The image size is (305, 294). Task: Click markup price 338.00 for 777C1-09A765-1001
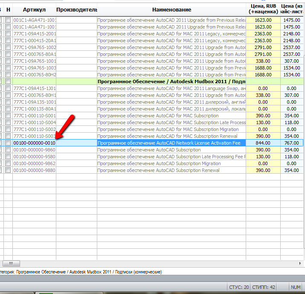click(x=263, y=61)
